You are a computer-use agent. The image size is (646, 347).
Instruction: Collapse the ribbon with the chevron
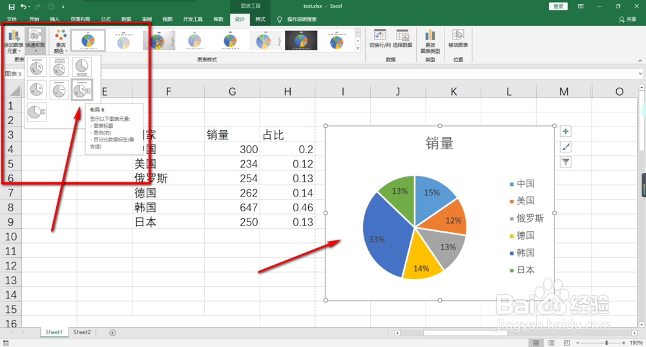pyautogui.click(x=640, y=61)
